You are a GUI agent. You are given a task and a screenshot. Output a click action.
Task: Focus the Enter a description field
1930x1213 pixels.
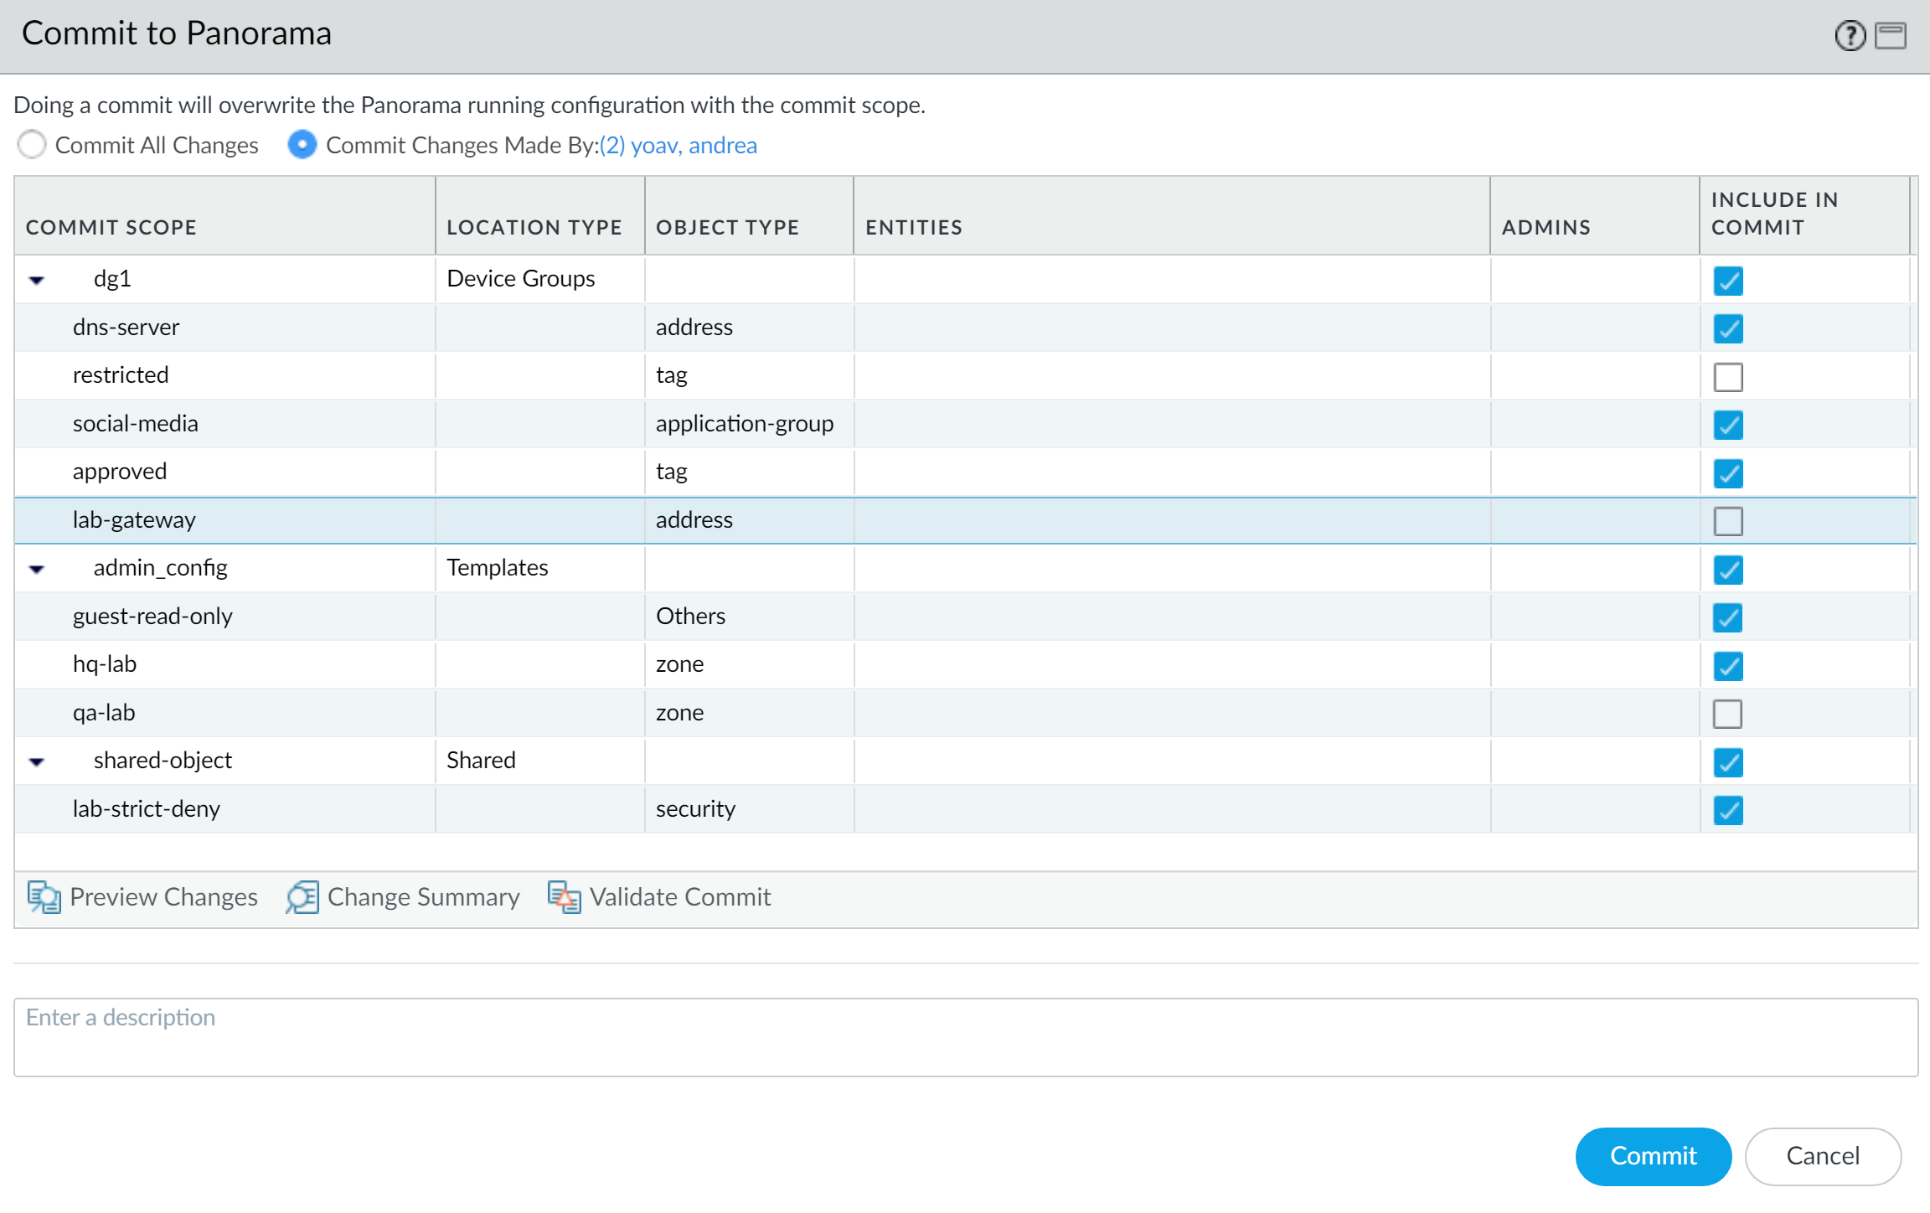pyautogui.click(x=965, y=1037)
